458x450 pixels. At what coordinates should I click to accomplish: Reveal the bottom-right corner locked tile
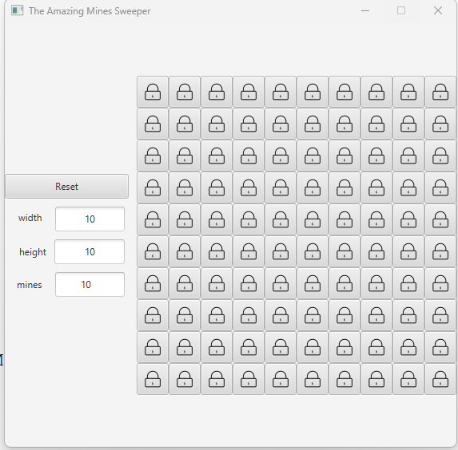440,379
